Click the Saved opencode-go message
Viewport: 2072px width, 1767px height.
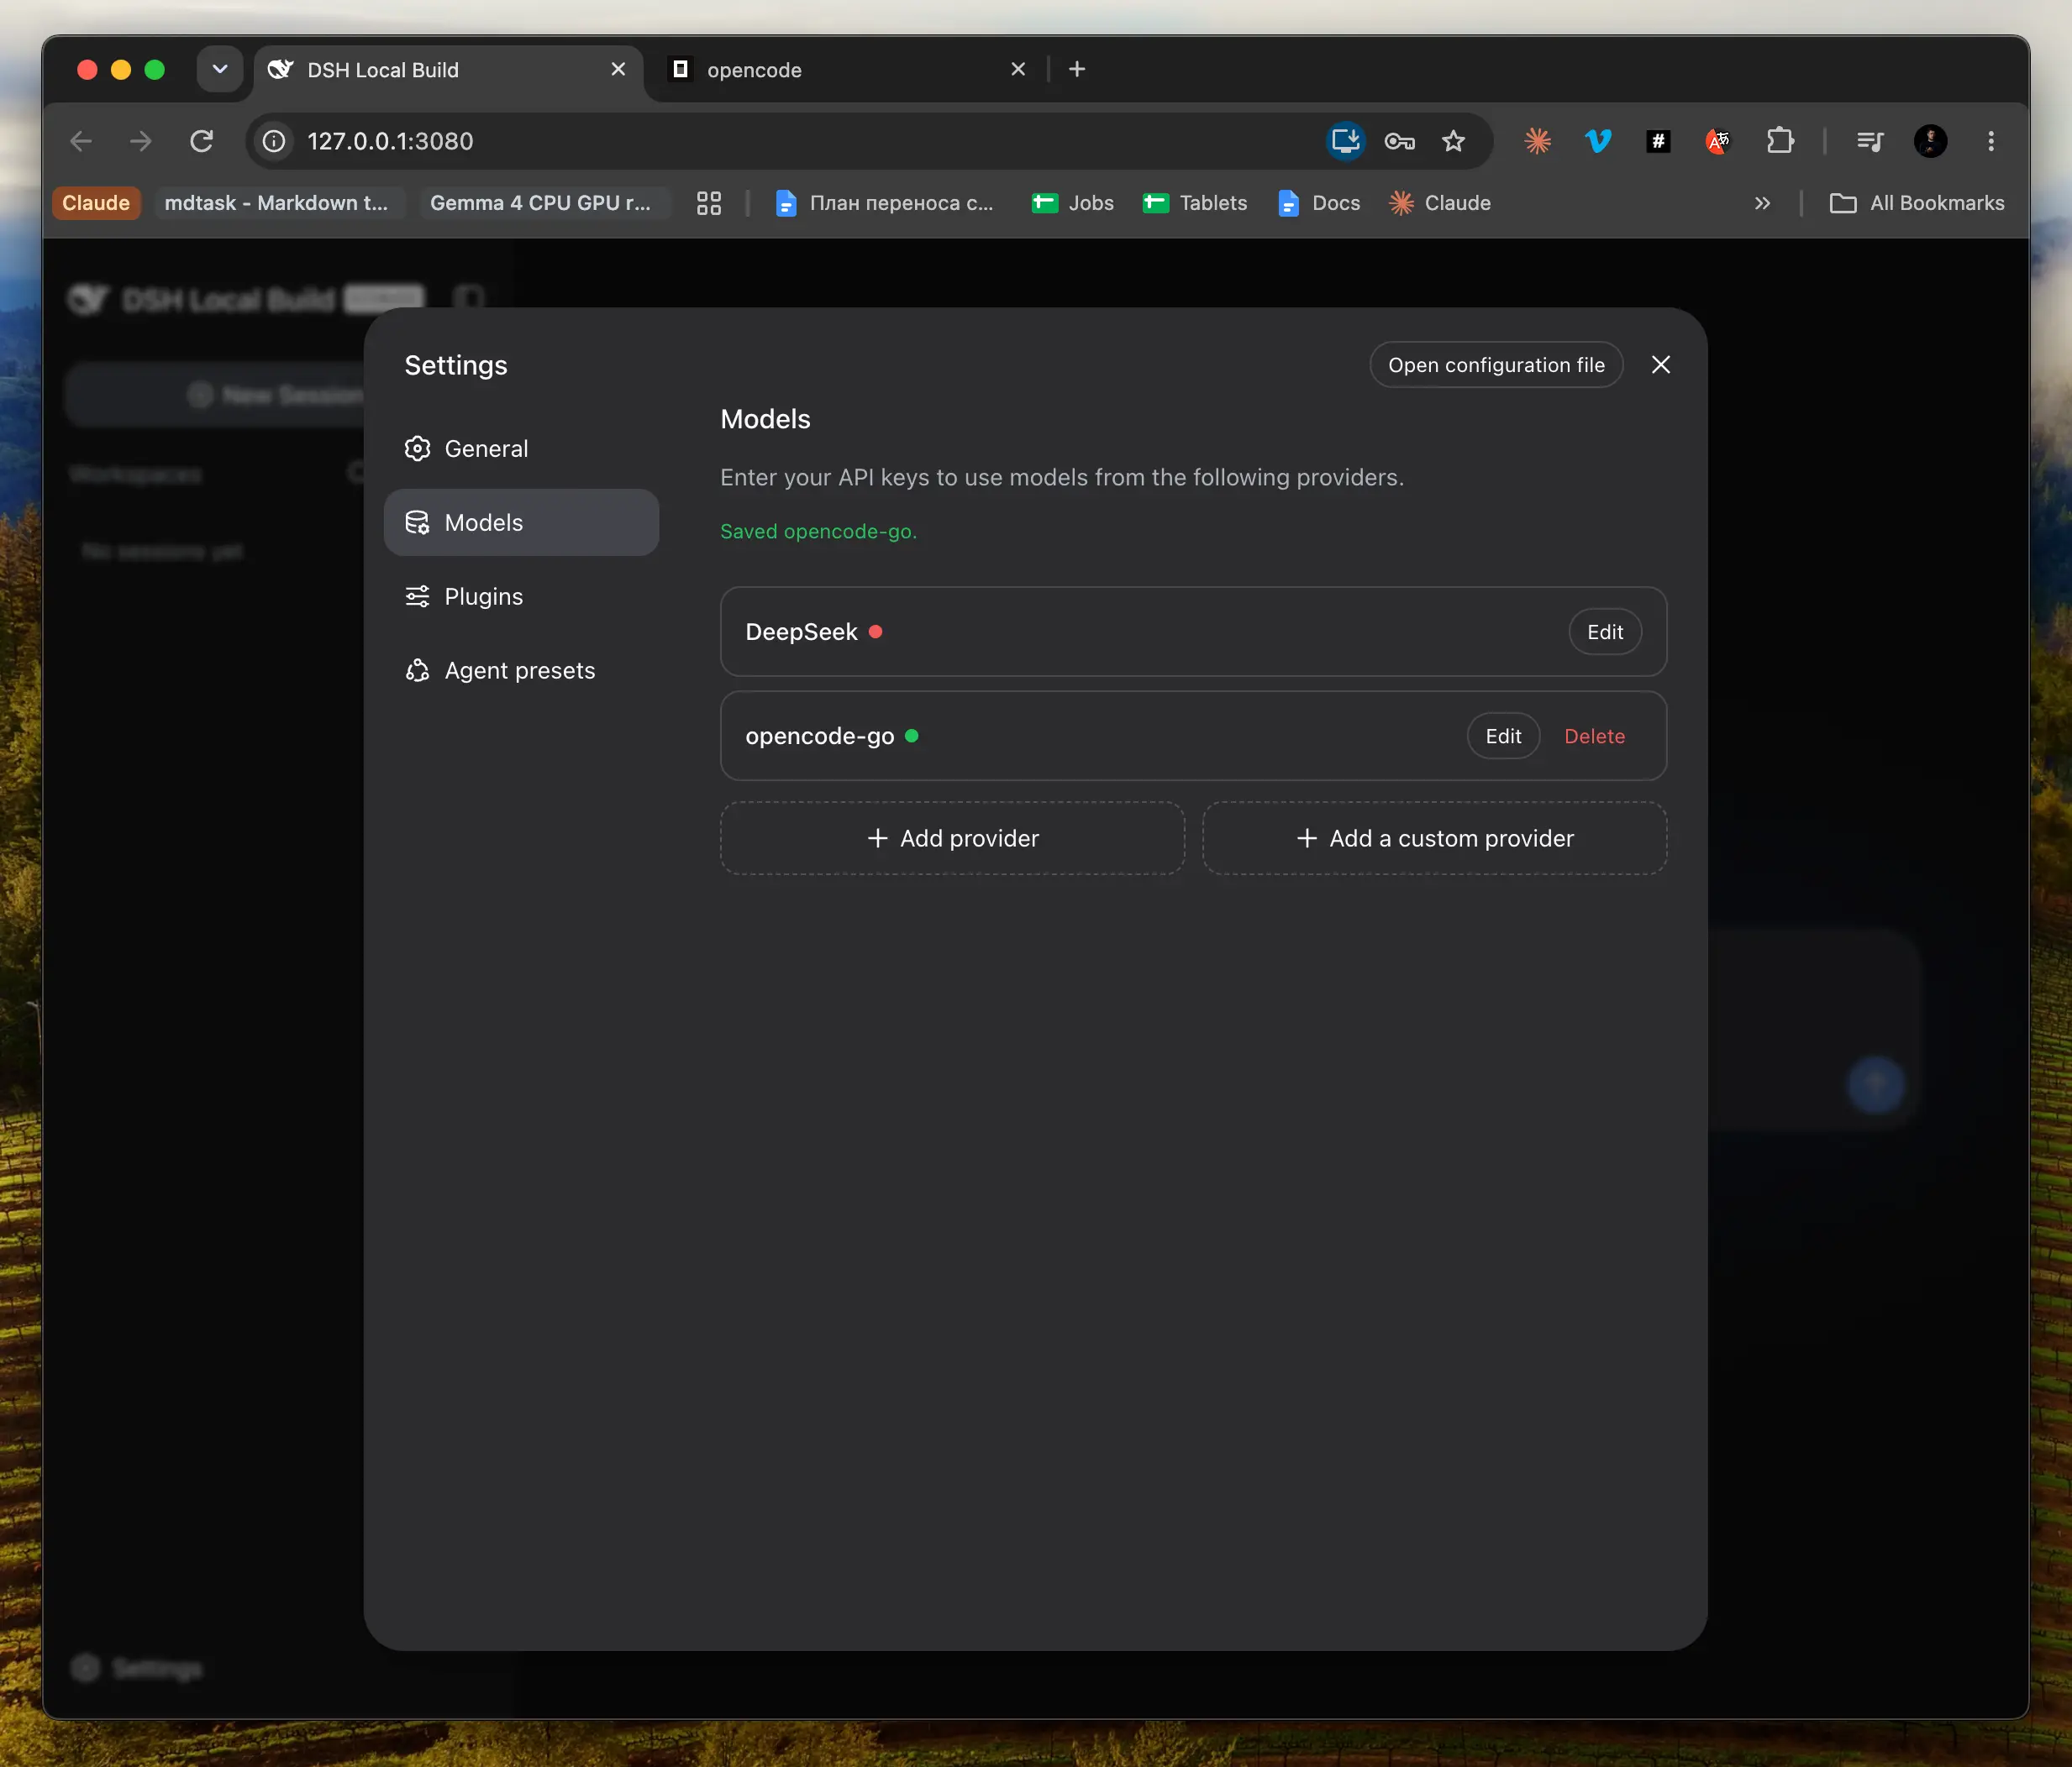point(818,532)
